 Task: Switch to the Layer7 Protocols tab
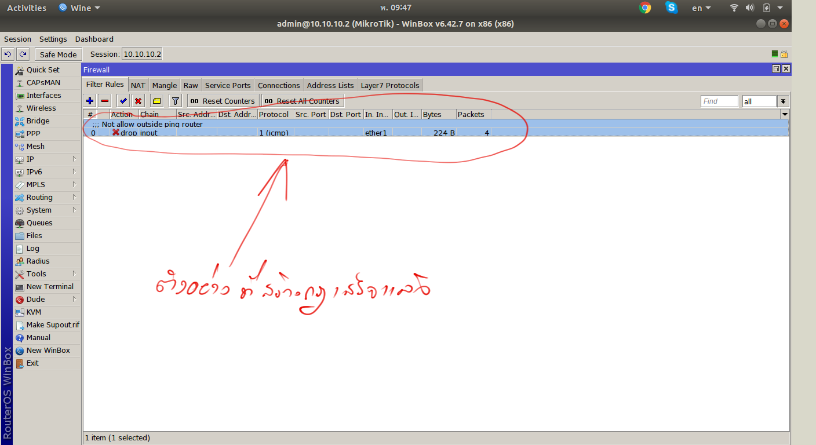click(390, 85)
